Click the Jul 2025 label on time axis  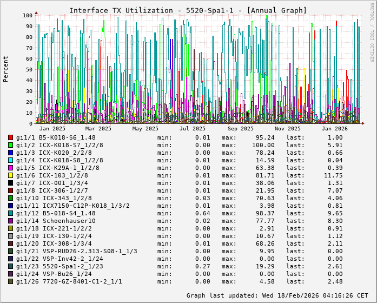pos(193,129)
